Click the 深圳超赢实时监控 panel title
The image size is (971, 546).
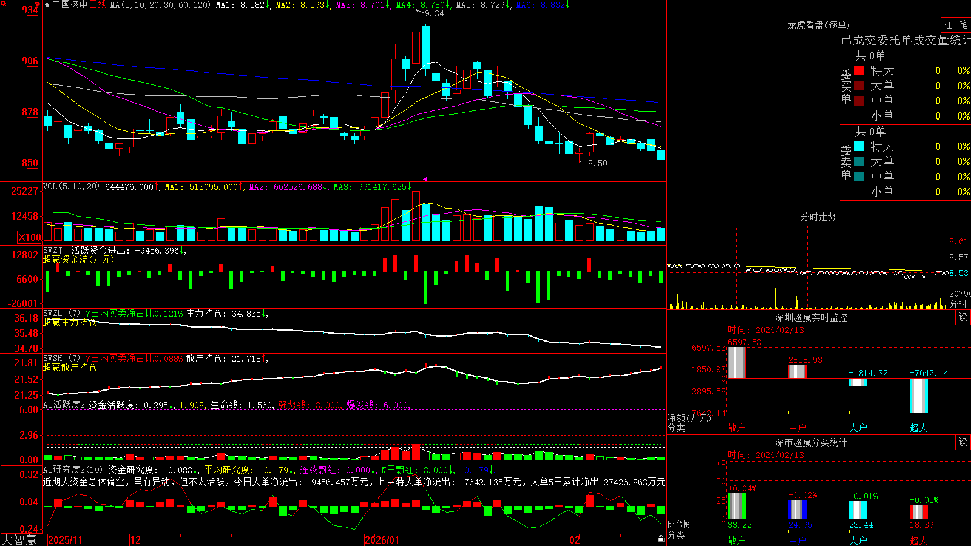click(x=811, y=317)
